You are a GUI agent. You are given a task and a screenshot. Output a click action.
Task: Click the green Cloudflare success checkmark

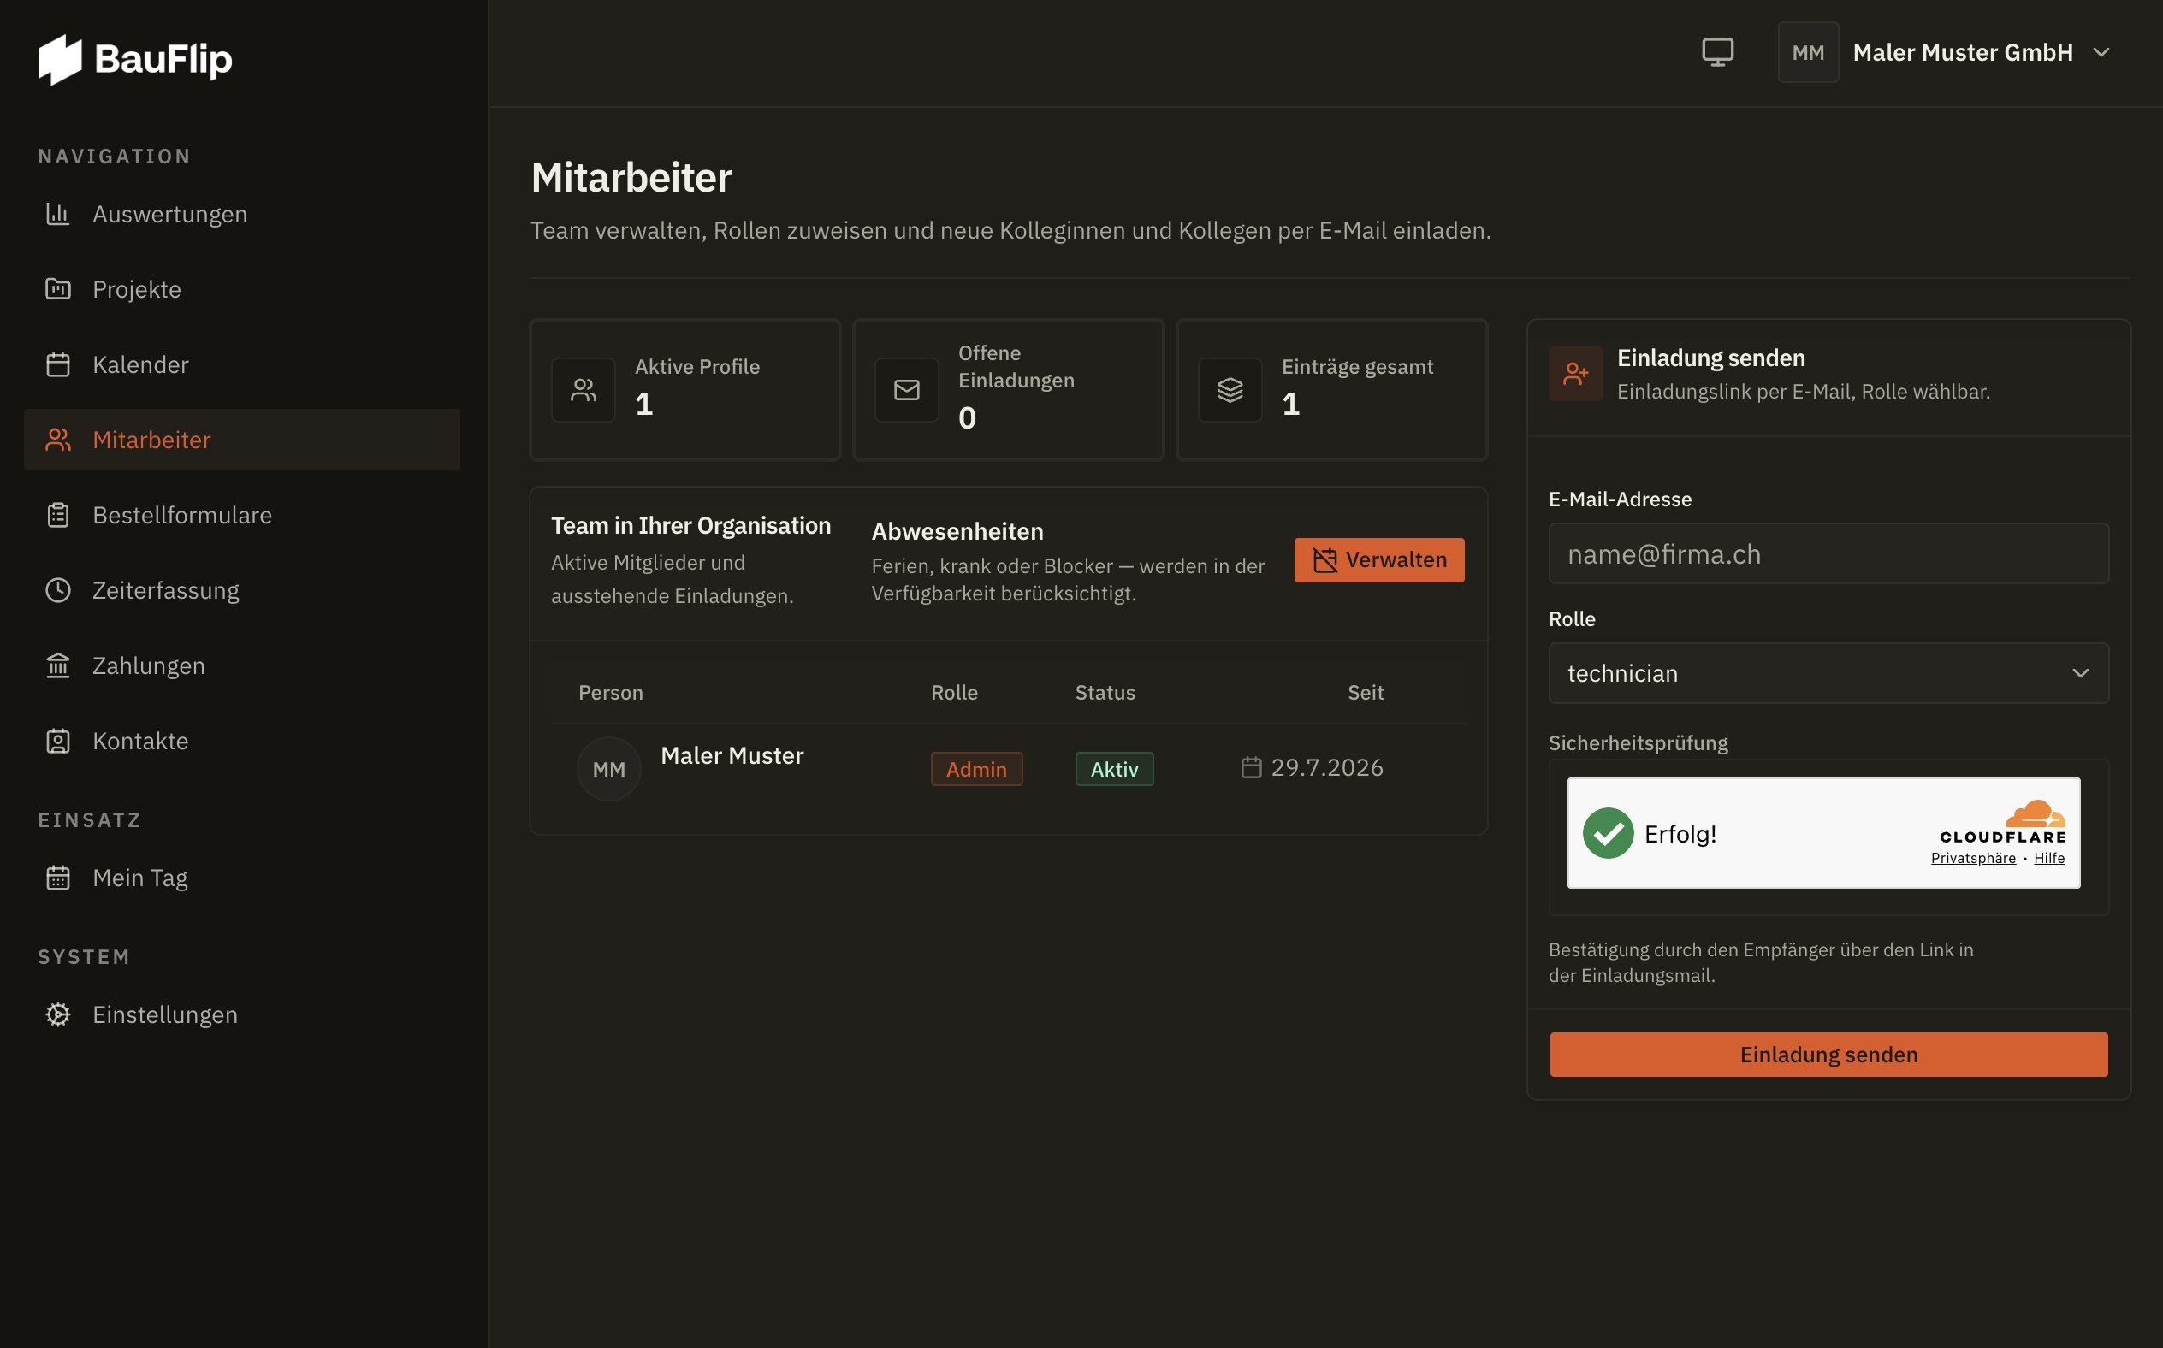[x=1608, y=834]
